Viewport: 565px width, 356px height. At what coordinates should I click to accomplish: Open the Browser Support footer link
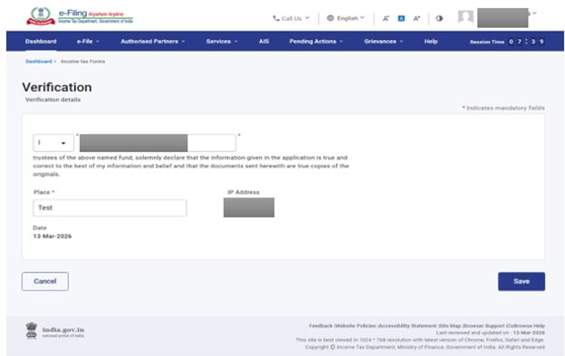[x=484, y=326]
